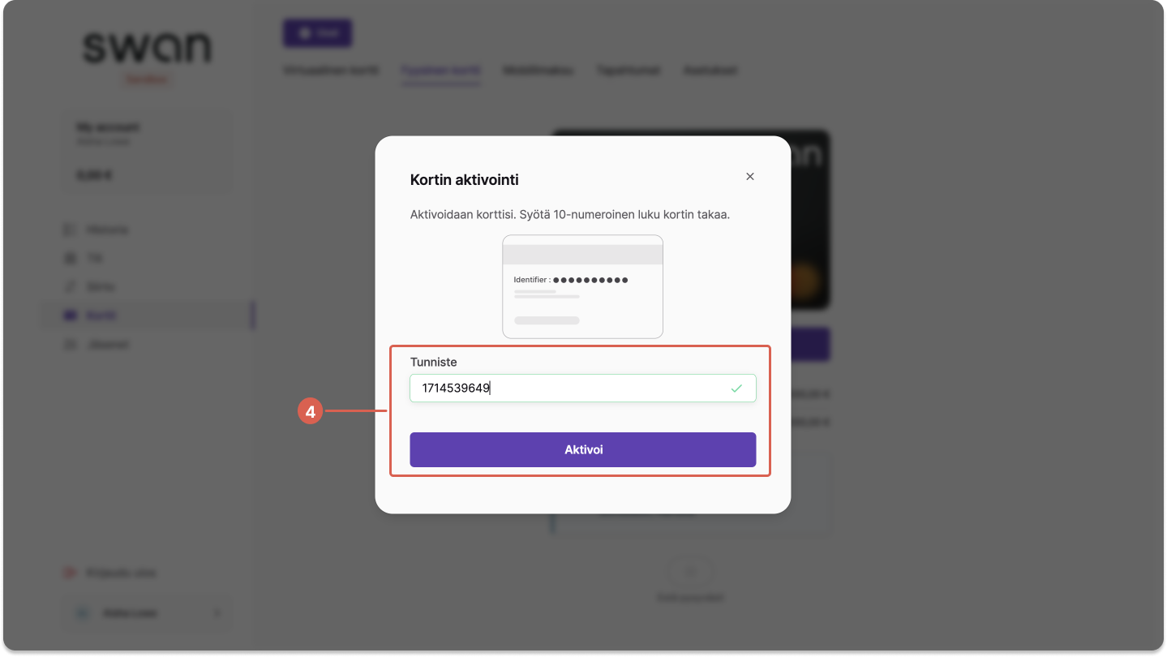This screenshot has height=657, width=1167.
Task: Click the Kirjaudu ulos link
Action: 122,573
